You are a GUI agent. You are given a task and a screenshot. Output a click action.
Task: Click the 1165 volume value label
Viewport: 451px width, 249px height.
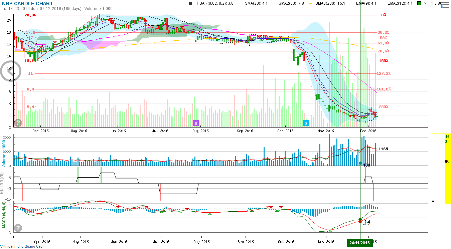pyautogui.click(x=383, y=149)
